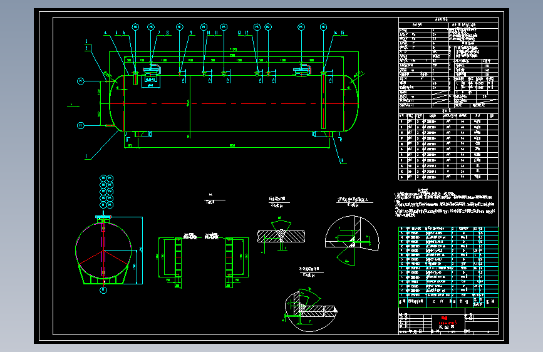Click the design data table at top right
Viewport: 543px width, 352px height.
(448, 63)
